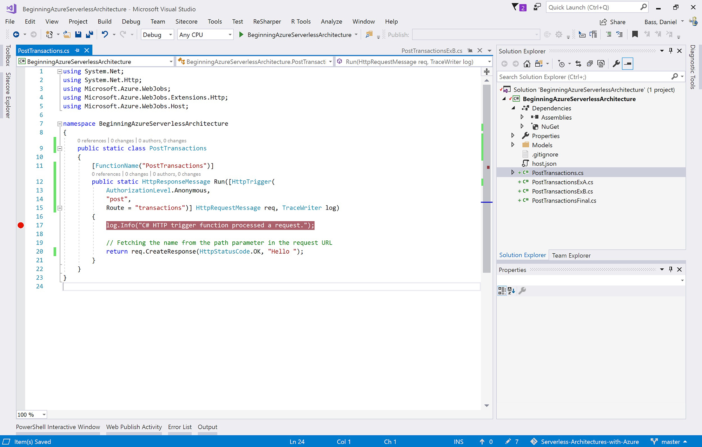Click the Share button
Image resolution: width=702 pixels, height=447 pixels.
[612, 22]
